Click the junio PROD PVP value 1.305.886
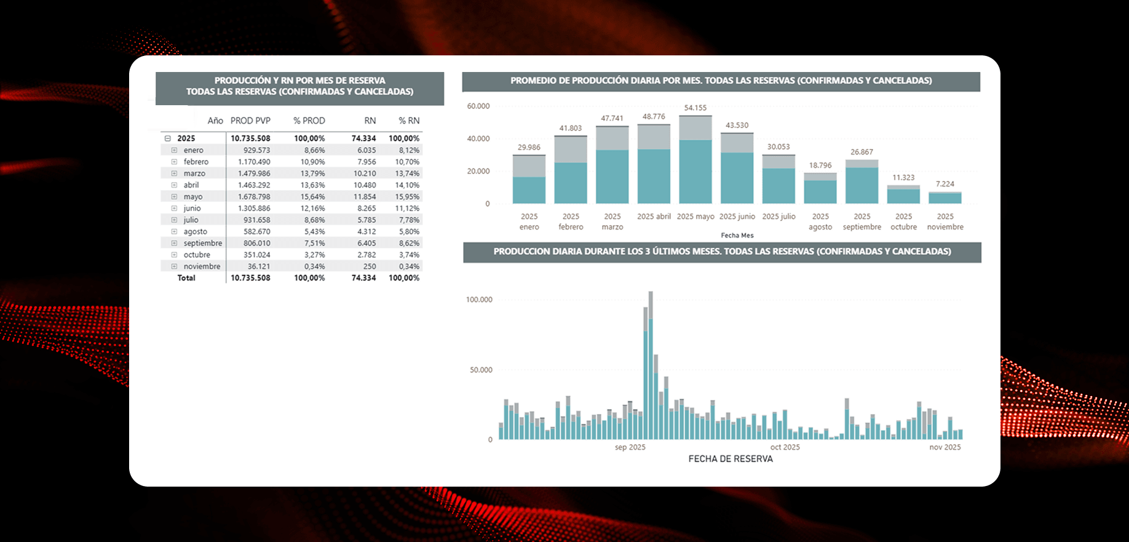 click(254, 209)
